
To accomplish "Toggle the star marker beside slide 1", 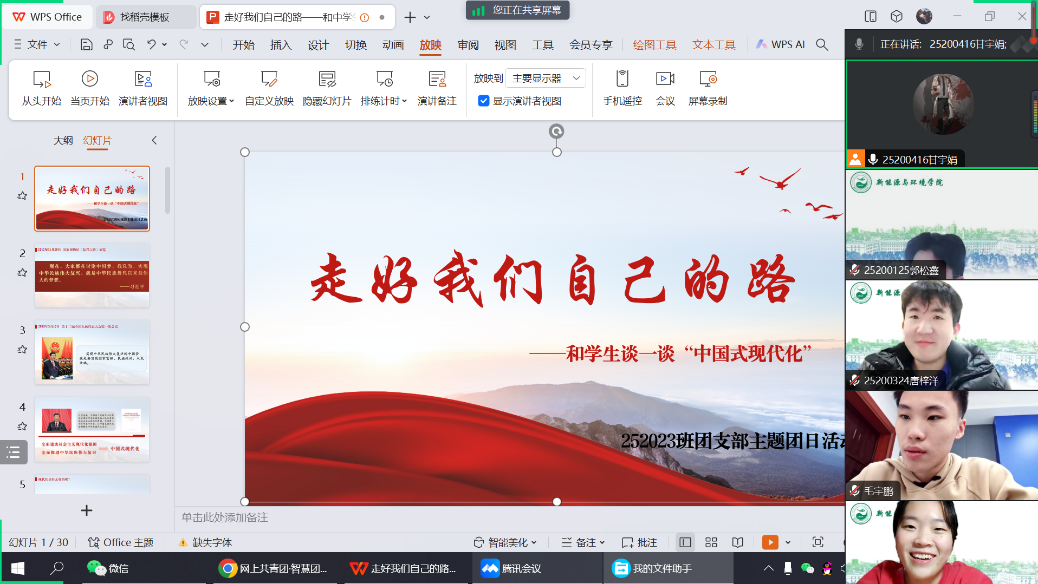I will tap(22, 196).
